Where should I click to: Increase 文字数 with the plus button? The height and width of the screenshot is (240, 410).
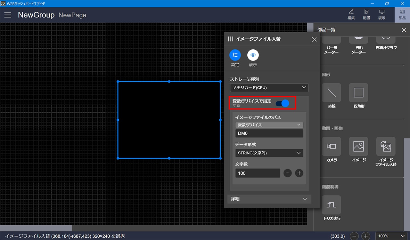coord(299,173)
